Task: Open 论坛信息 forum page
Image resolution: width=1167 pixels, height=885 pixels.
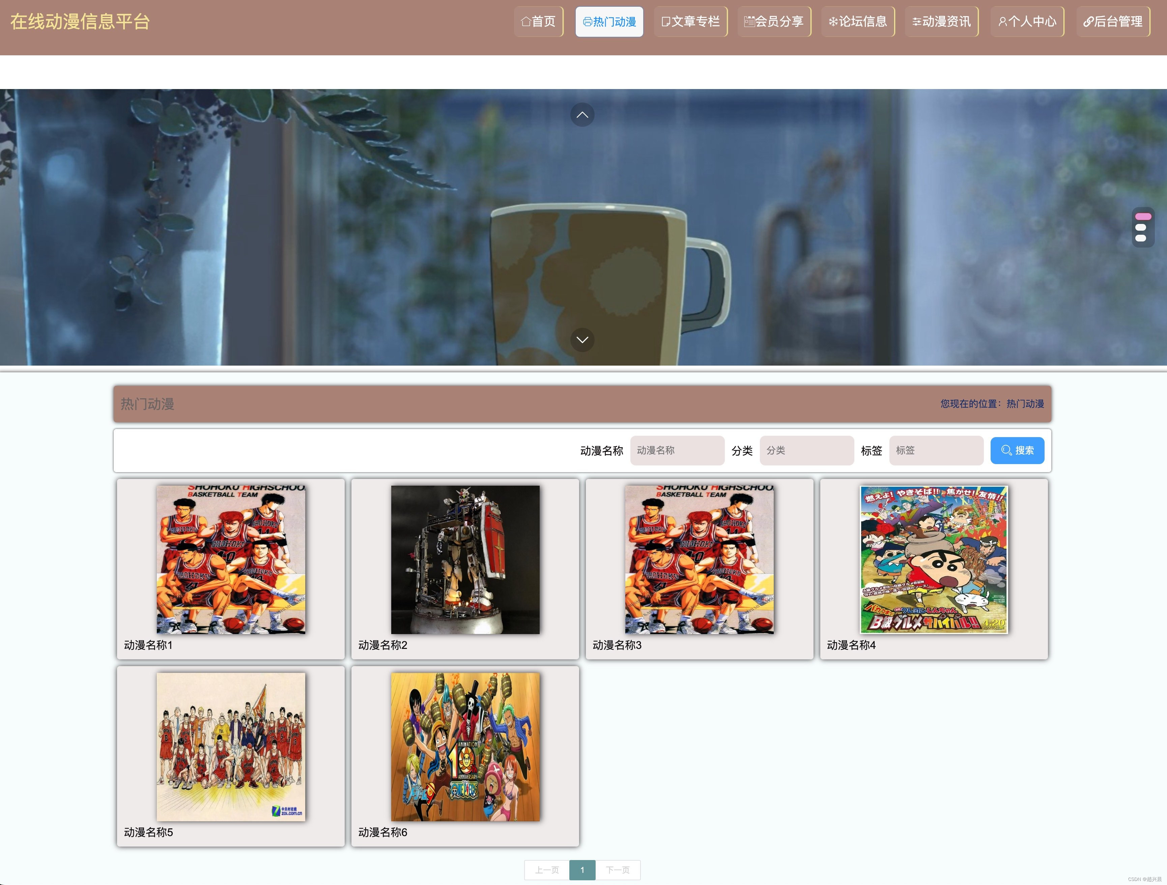Action: 857,22
